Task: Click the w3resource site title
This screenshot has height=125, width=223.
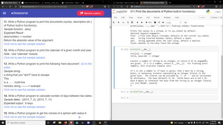Action: (x=20, y=13)
